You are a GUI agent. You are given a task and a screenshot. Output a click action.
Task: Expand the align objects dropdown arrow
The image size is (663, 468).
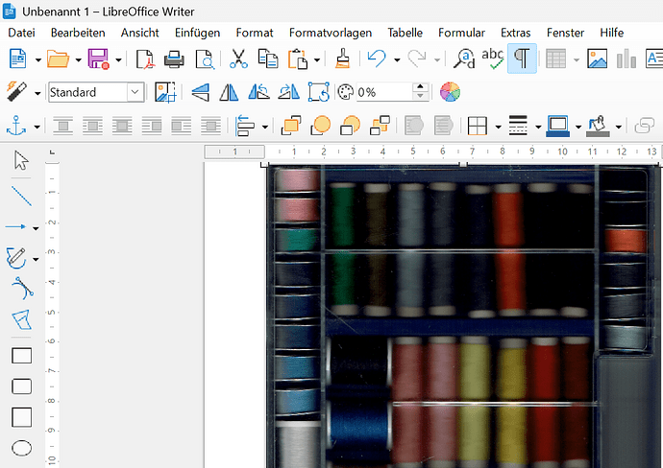[265, 127]
